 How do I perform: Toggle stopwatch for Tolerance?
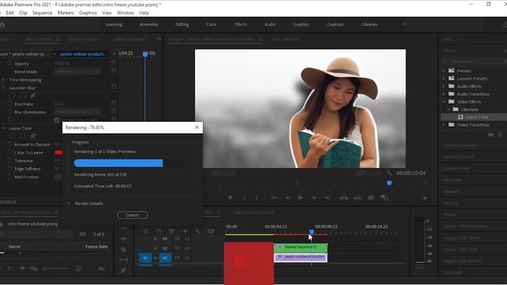pyautogui.click(x=10, y=160)
